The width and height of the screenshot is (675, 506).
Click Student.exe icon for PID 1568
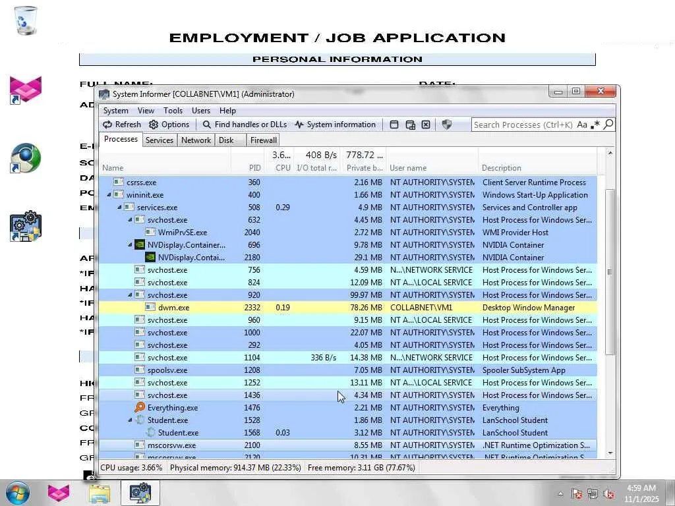(150, 432)
